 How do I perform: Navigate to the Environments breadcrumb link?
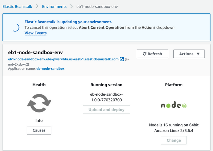(x=54, y=6)
